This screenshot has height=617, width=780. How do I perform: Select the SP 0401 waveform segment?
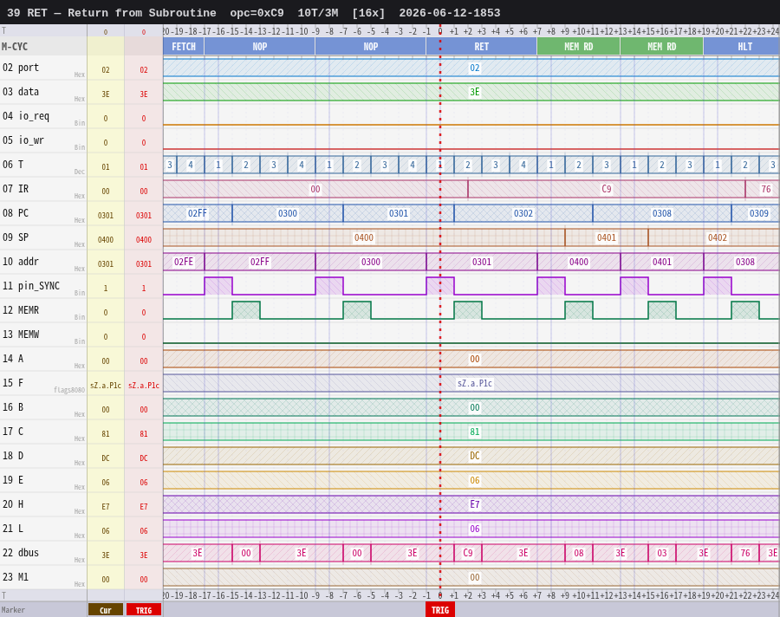pyautogui.click(x=607, y=237)
